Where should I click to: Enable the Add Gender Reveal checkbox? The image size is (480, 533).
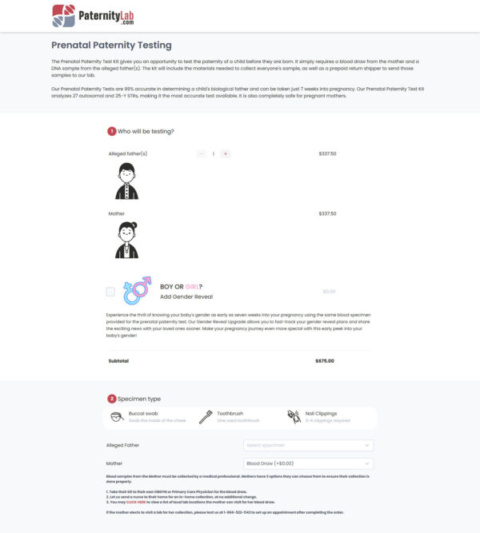pyautogui.click(x=110, y=292)
